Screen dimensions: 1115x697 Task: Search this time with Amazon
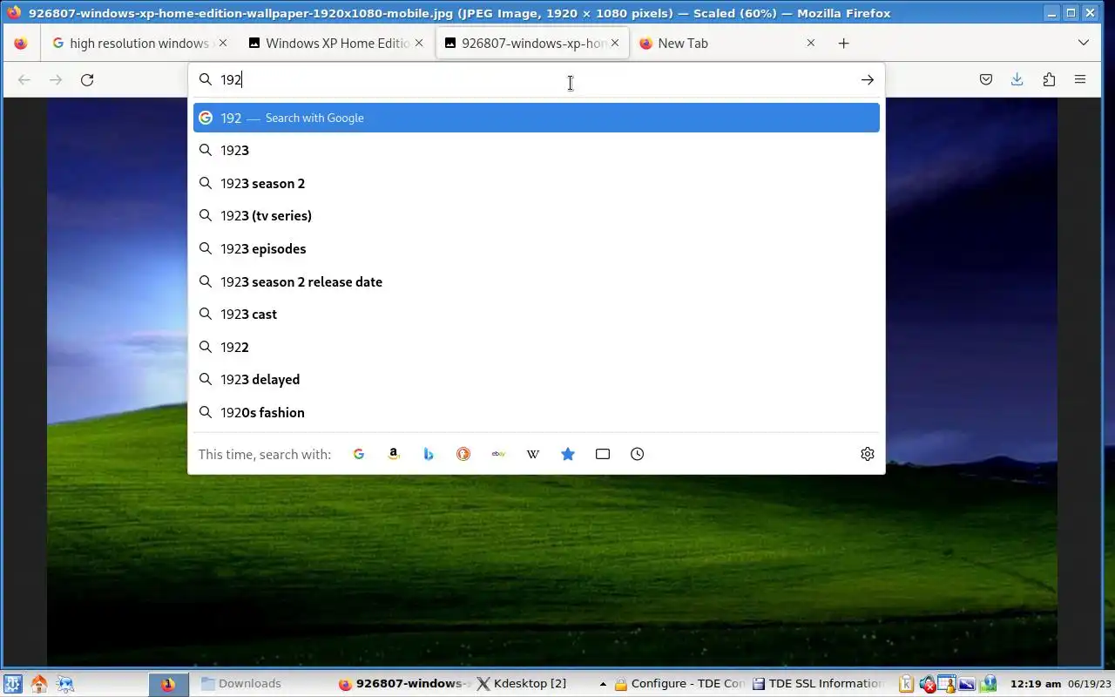pos(394,454)
